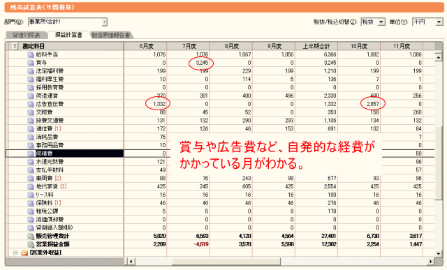Select the 営業損益金額 row label
Image resolution: width=447 pixels, height=270 pixels.
(x=52, y=244)
